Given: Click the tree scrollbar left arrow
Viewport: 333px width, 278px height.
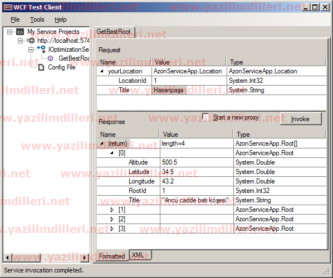Looking at the screenshot, I should click(7, 257).
